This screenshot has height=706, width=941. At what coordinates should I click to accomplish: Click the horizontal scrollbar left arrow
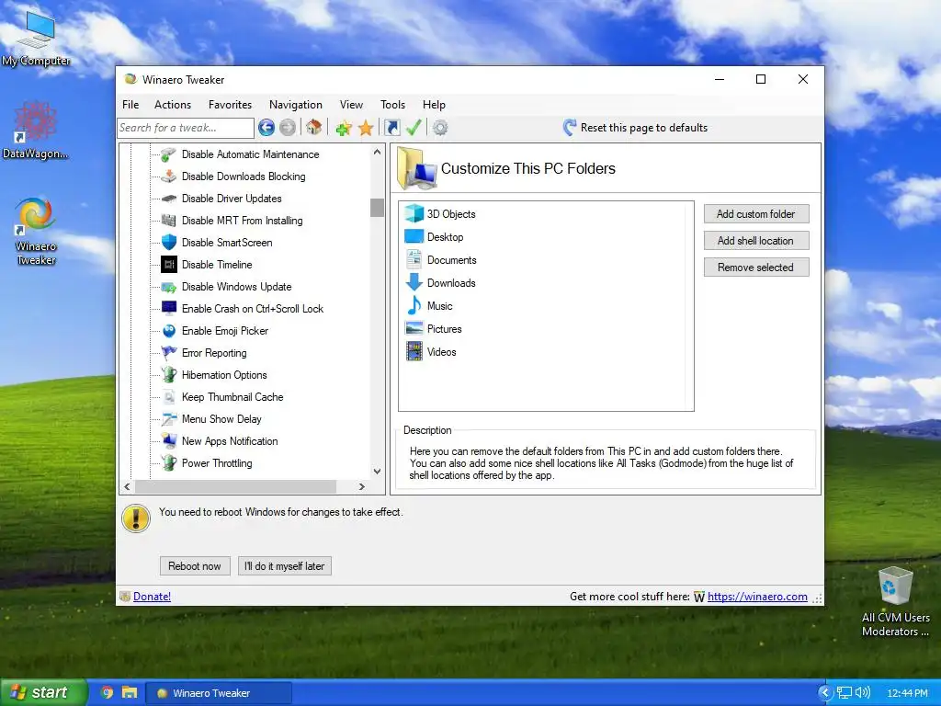pos(127,486)
